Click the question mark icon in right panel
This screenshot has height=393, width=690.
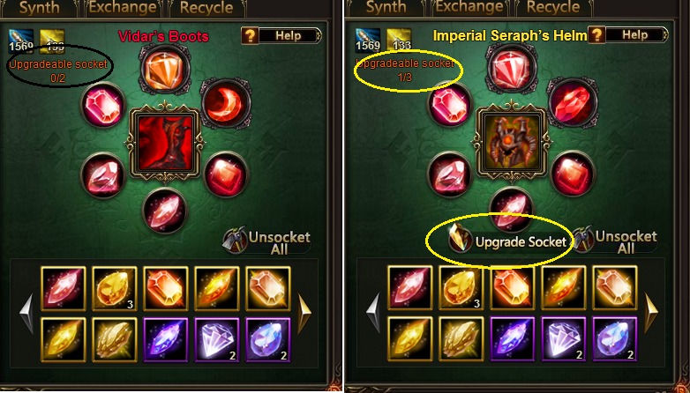coord(596,34)
